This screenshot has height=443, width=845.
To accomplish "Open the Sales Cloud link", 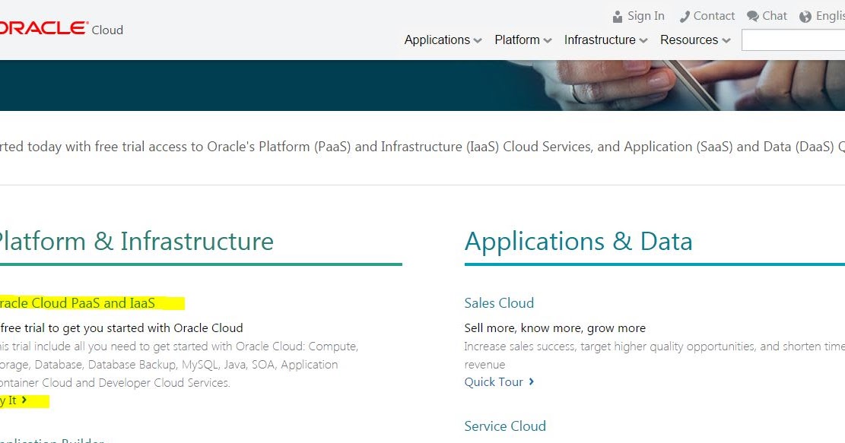I will (499, 302).
